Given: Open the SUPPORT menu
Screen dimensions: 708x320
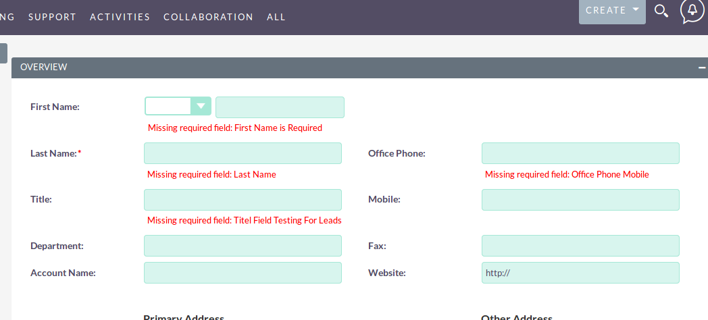Looking at the screenshot, I should coord(53,17).
